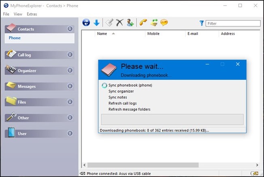Viewport: 264px width, 177px height.
Task: Select Phone under Contacts
Action: [15, 38]
